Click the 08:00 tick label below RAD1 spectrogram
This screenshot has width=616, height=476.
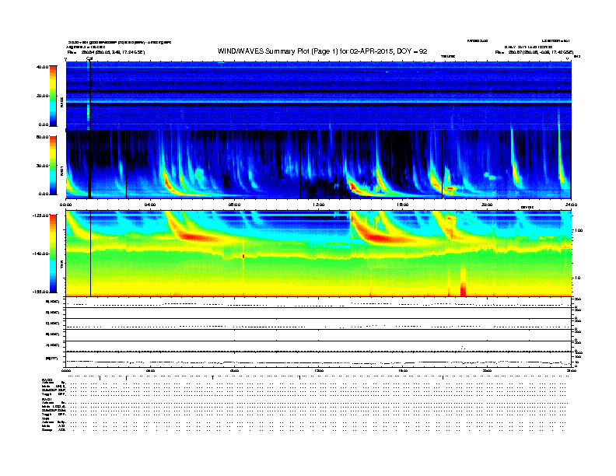click(x=234, y=205)
